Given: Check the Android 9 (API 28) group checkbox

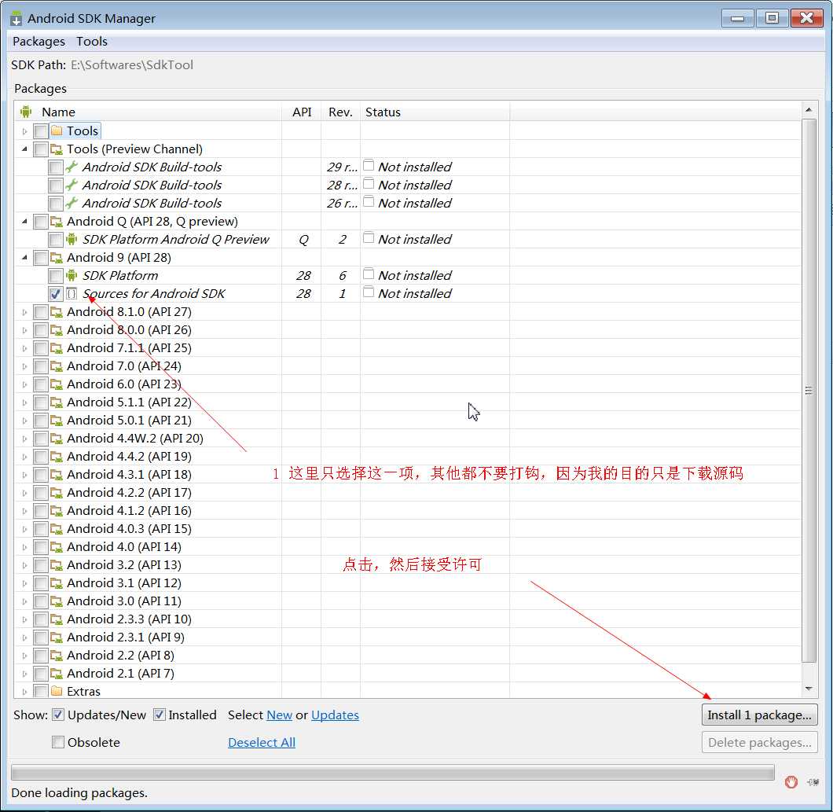Looking at the screenshot, I should (x=41, y=258).
